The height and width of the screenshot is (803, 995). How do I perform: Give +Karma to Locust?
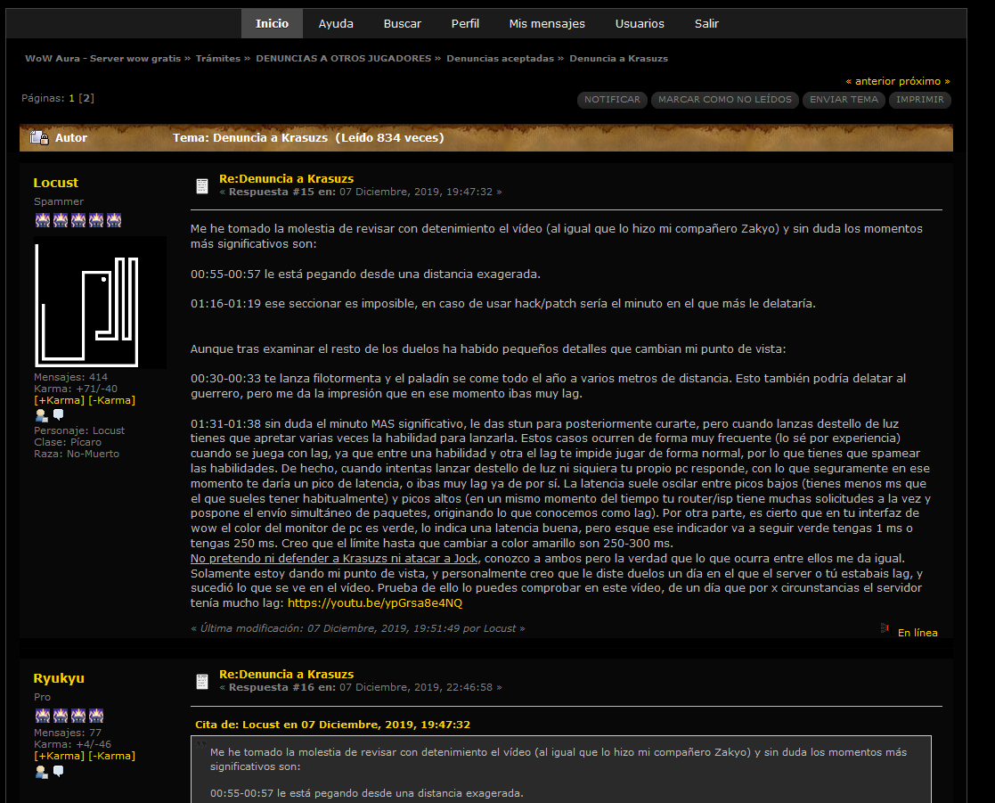pos(59,400)
